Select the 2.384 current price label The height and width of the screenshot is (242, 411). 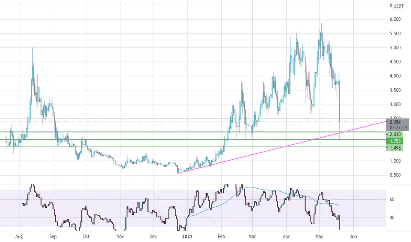tap(395, 122)
